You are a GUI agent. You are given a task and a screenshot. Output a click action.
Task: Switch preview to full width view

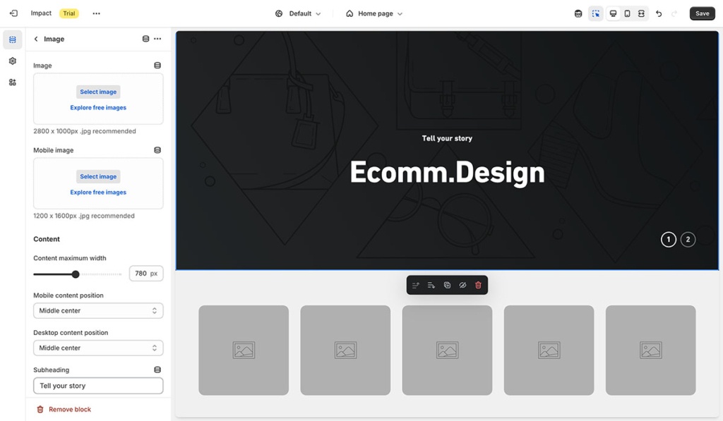(641, 13)
